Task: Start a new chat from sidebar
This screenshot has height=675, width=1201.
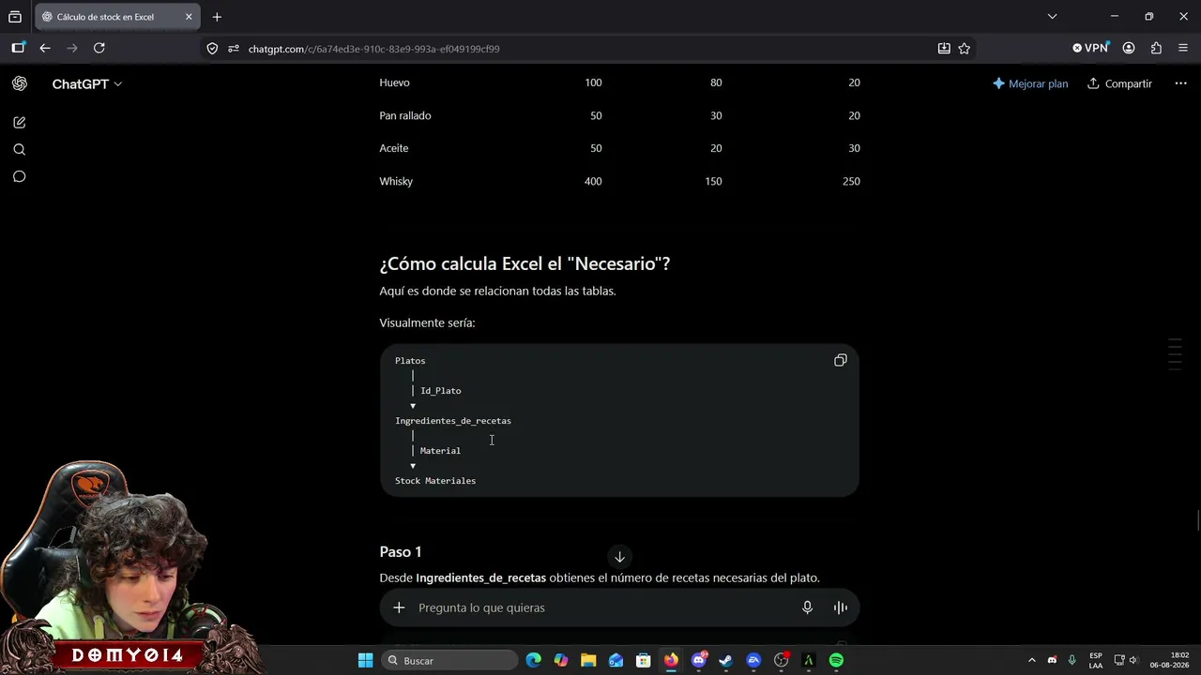Action: pos(19,123)
